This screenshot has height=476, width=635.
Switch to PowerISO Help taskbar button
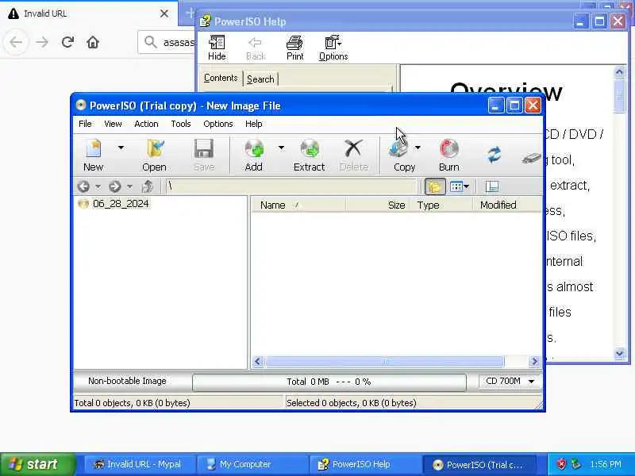pos(365,464)
